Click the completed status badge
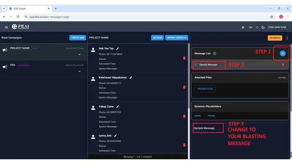Image resolution: width=292 pixels, height=164 pixels. [23, 65]
